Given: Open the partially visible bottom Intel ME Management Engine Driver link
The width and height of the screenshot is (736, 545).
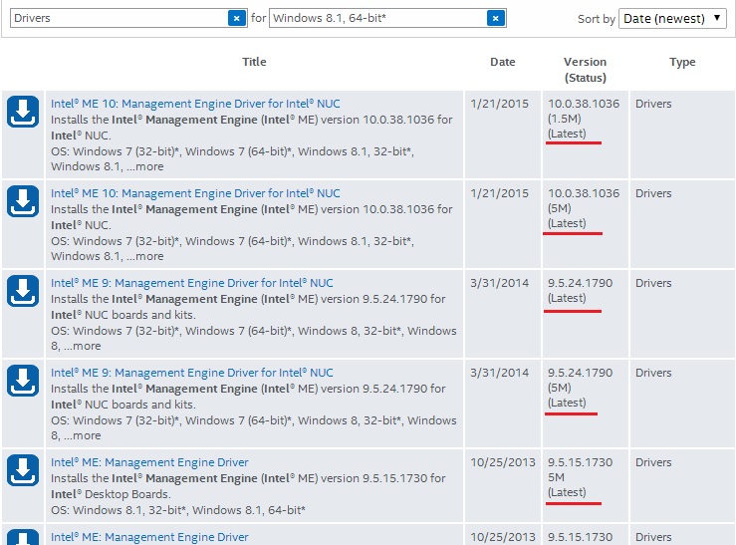Looking at the screenshot, I should pyautogui.click(x=149, y=537).
